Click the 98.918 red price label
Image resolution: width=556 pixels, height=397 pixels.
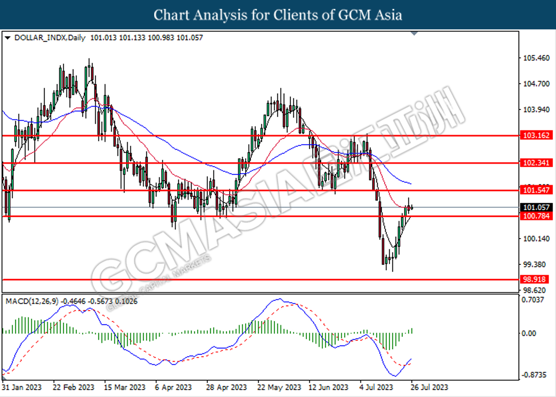click(x=534, y=279)
